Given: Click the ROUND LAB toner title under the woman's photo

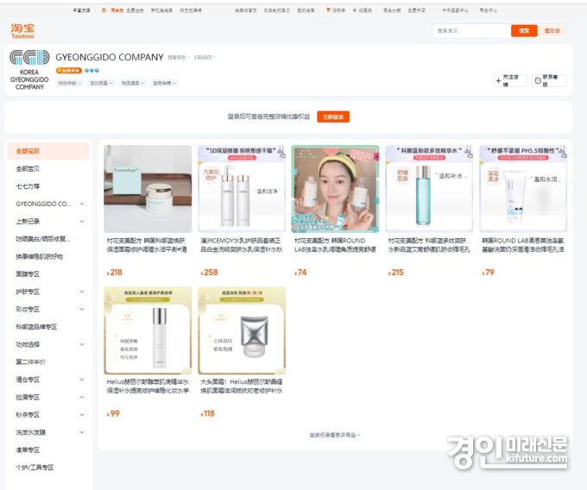Looking at the screenshot, I should coord(336,245).
